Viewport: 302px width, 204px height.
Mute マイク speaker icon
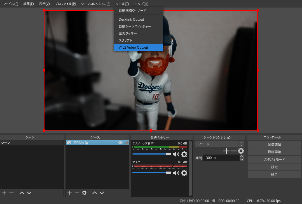pos(176,173)
